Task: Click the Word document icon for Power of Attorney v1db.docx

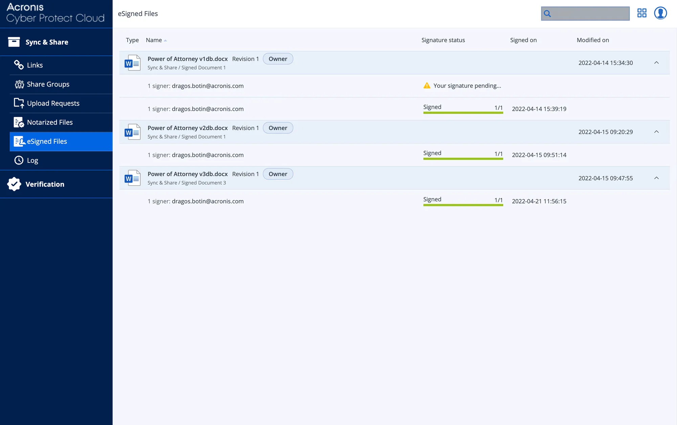Action: 132,63
